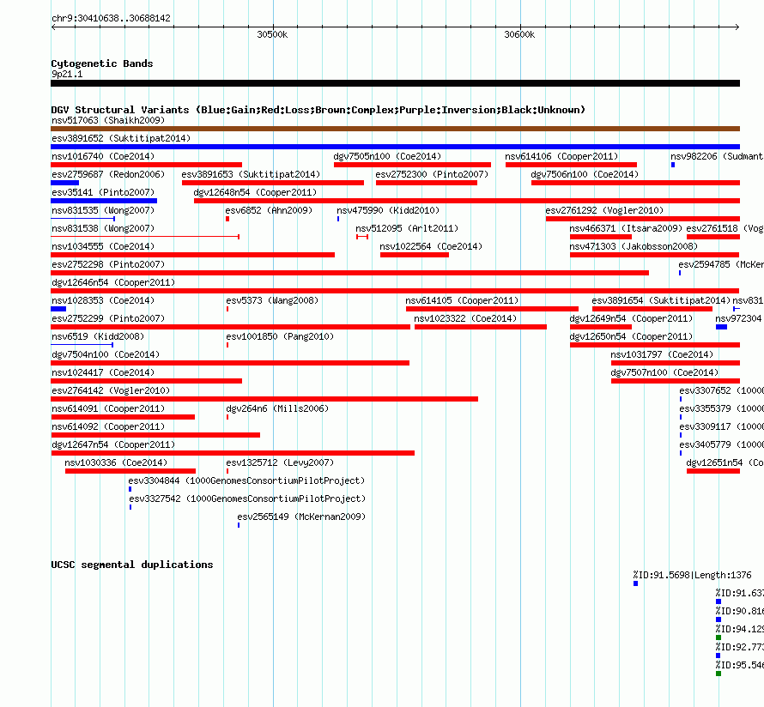Click nsv614105 (Cooper2011) label
The height and width of the screenshot is (707, 764).
tap(462, 300)
